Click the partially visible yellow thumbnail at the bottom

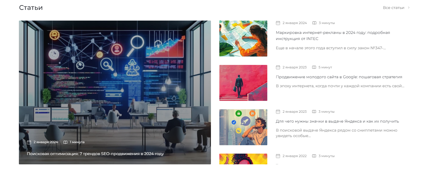[x=243, y=159]
